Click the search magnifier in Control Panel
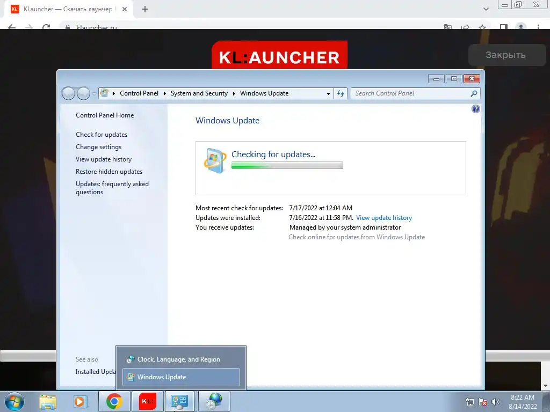Image resolution: width=550 pixels, height=412 pixels. [x=474, y=93]
